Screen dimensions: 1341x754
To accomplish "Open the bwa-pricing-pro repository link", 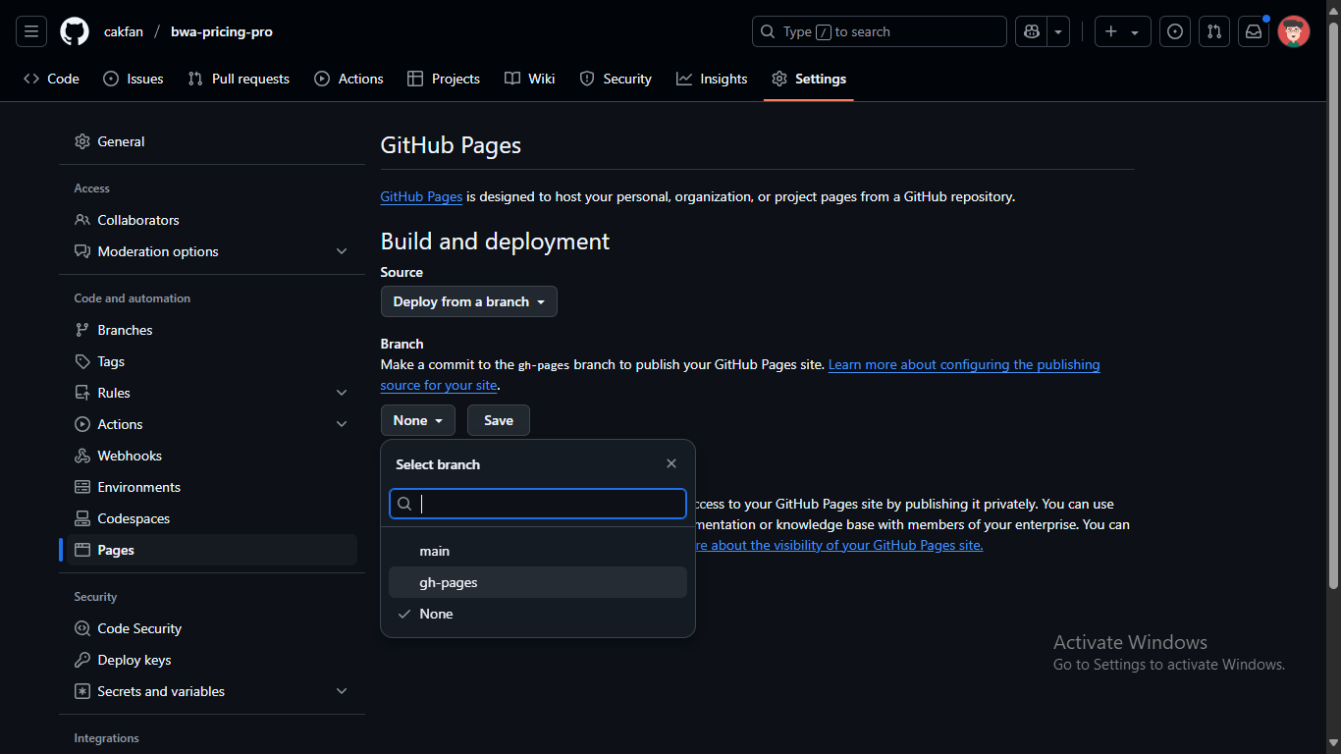I will pos(222,31).
